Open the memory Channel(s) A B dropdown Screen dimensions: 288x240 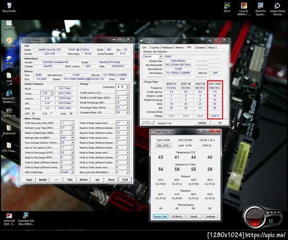pyautogui.click(x=123, y=87)
